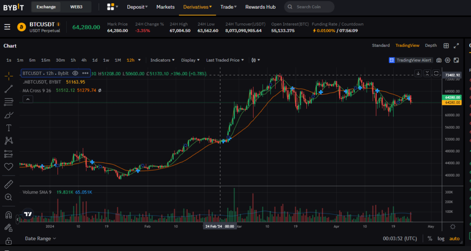The width and height of the screenshot is (471, 251).
Task: Open the Display dropdown
Action: (x=190, y=60)
